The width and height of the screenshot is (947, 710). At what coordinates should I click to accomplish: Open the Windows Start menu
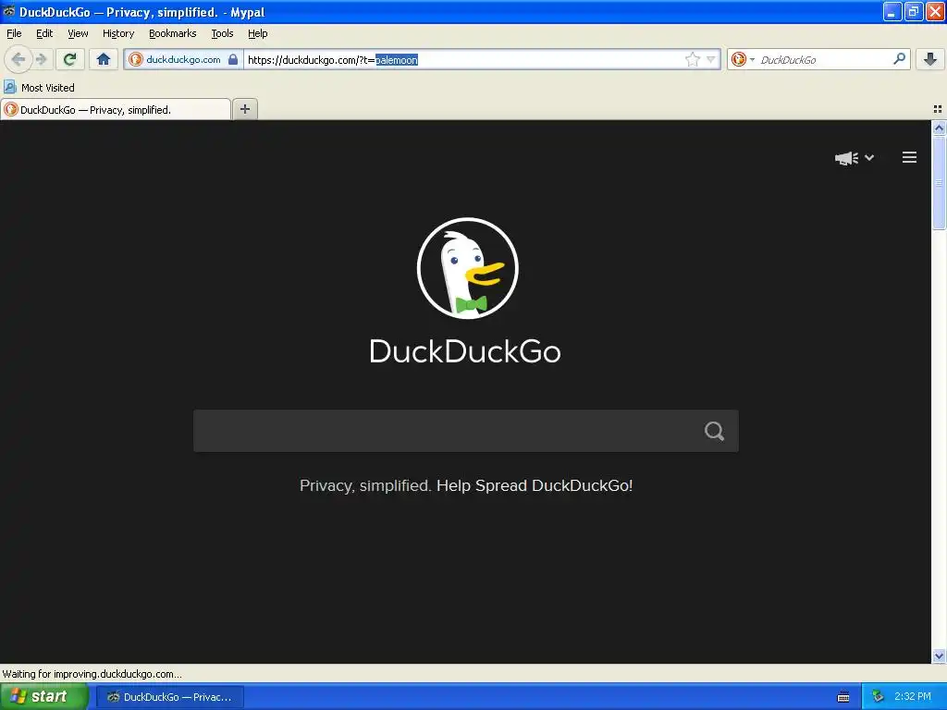click(43, 697)
